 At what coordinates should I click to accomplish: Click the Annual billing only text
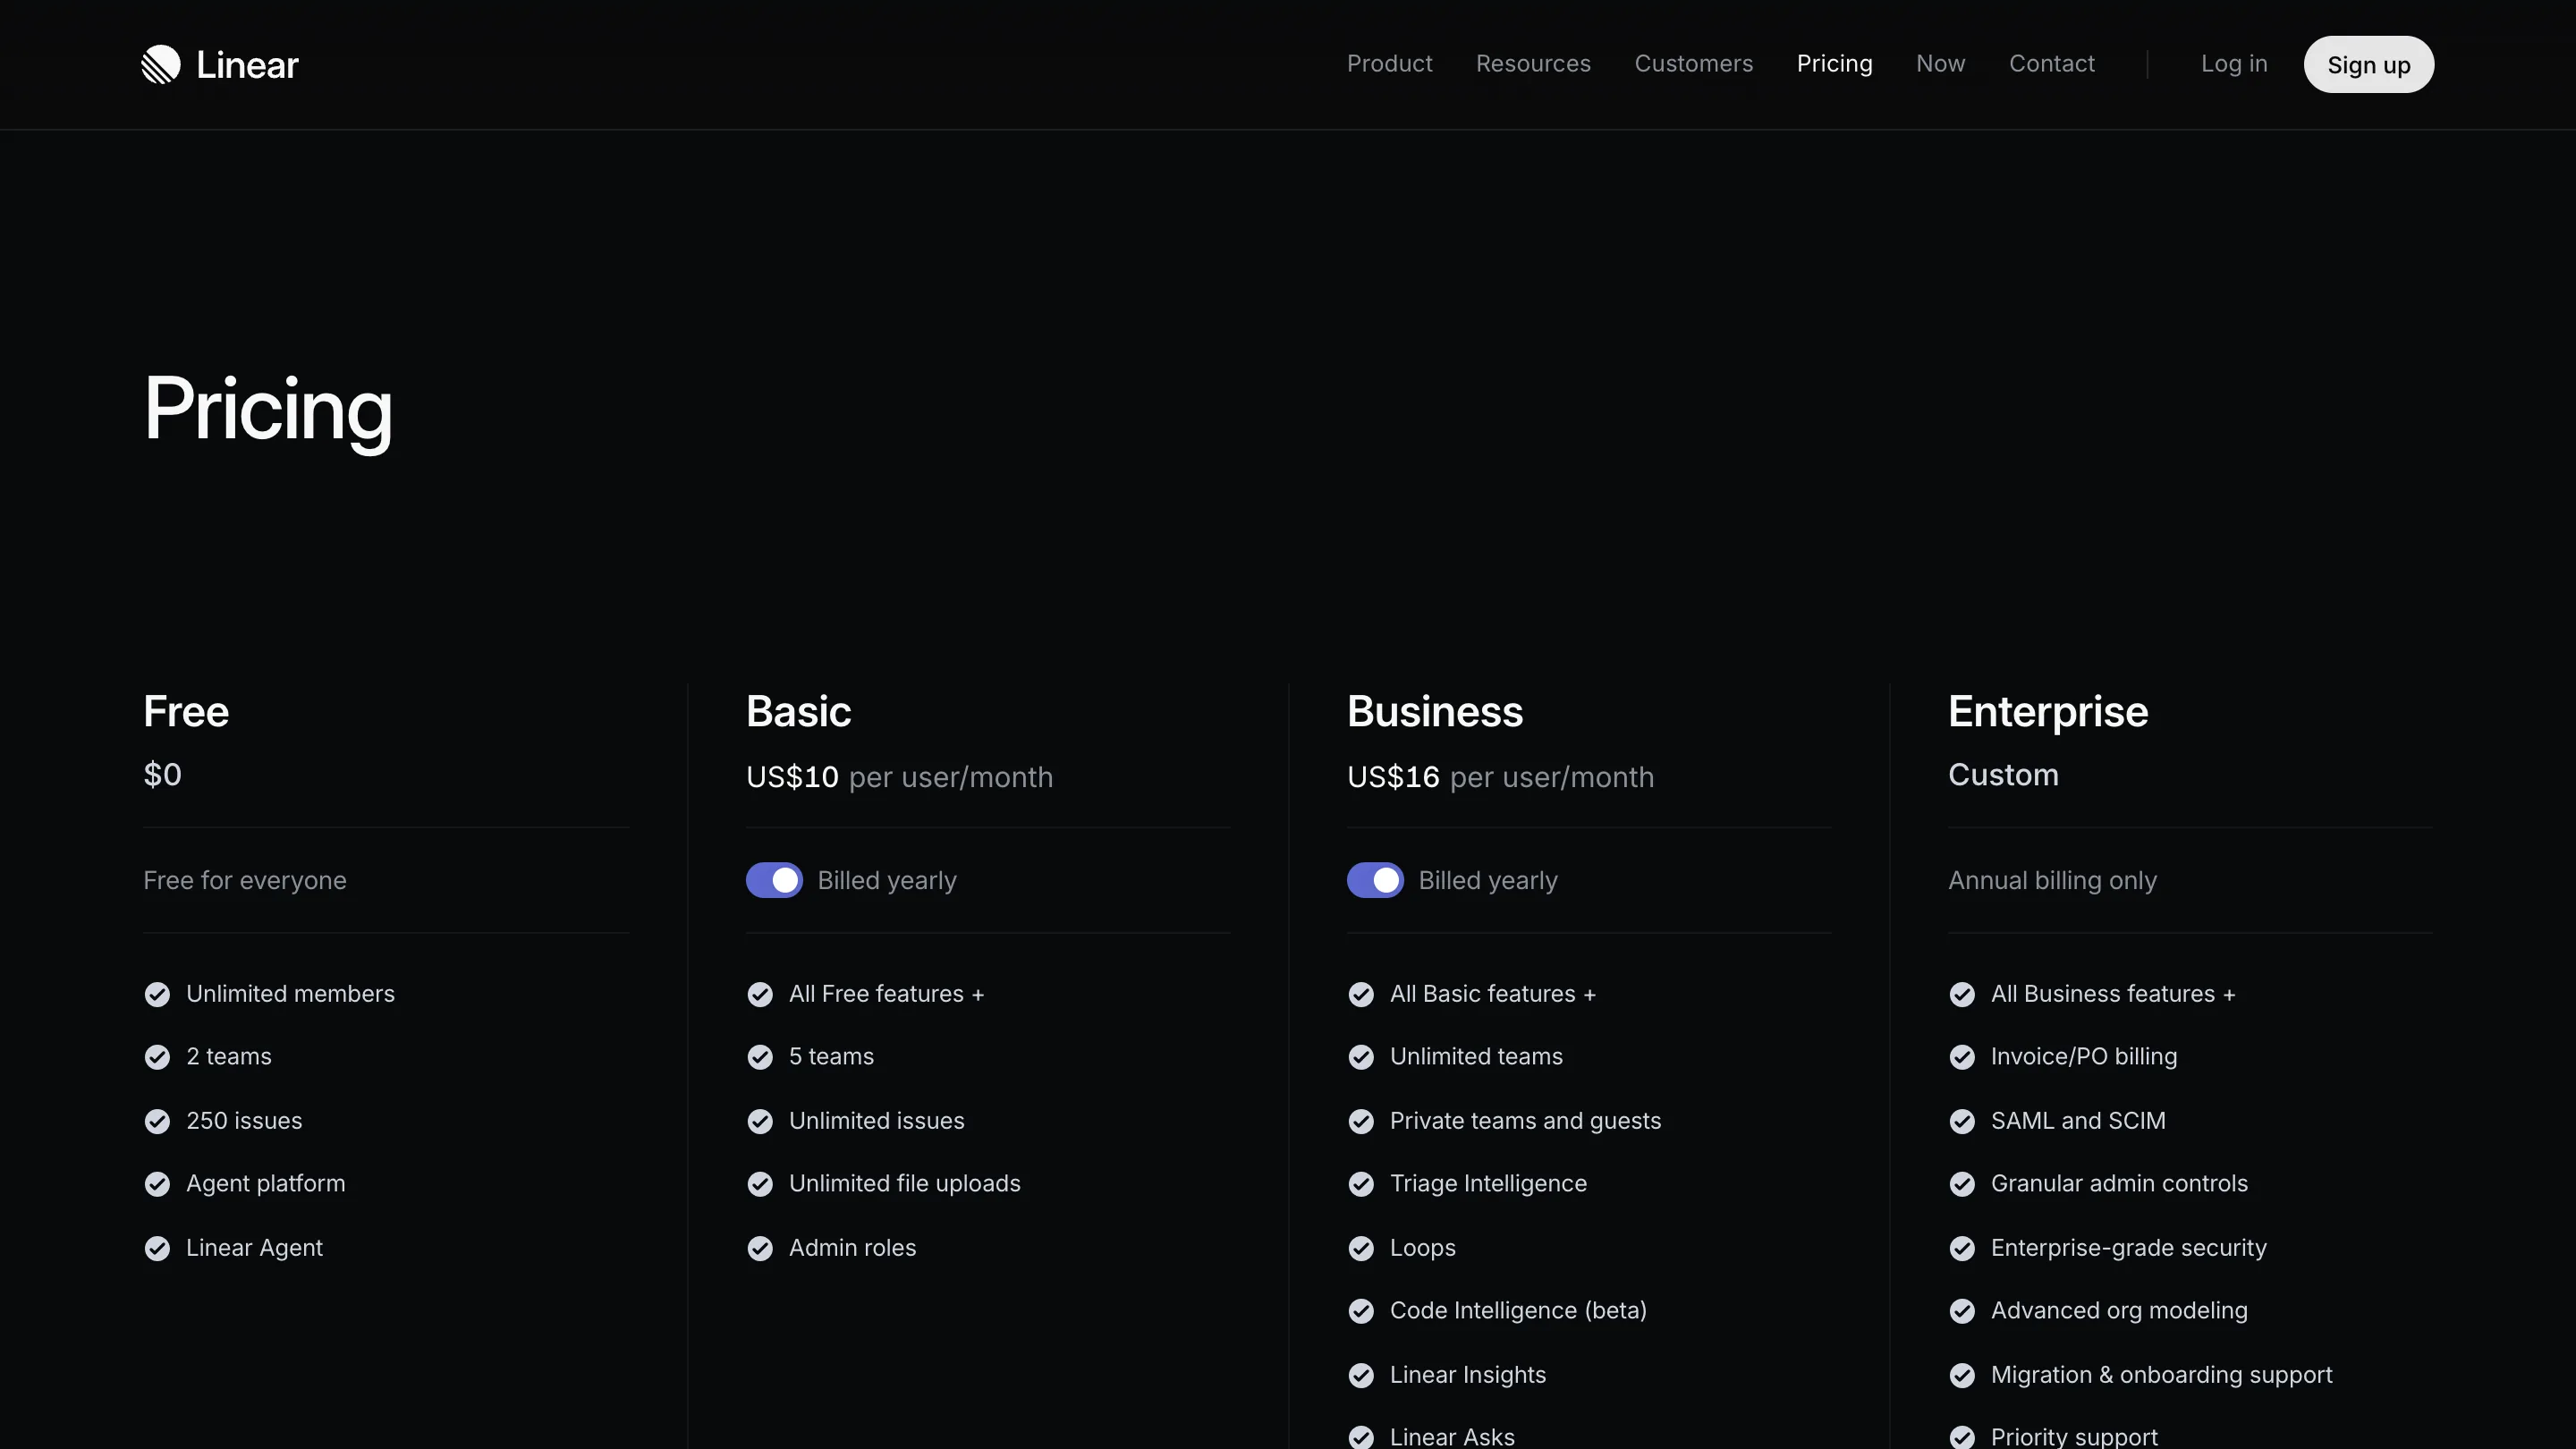click(x=2052, y=880)
